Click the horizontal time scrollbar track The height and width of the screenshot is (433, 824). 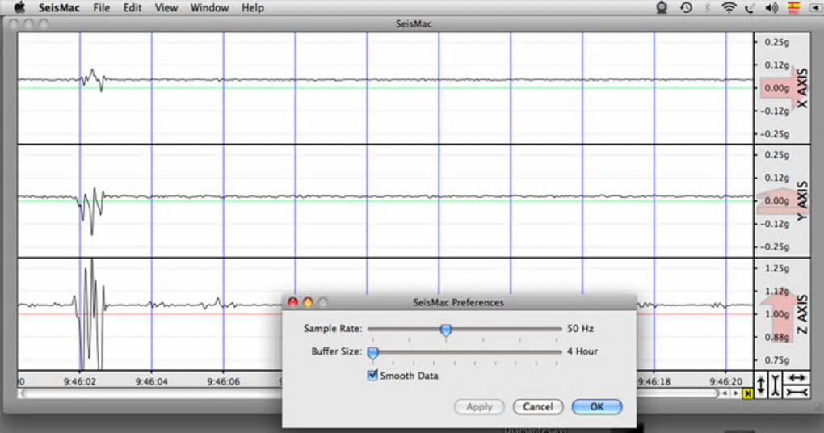368,393
